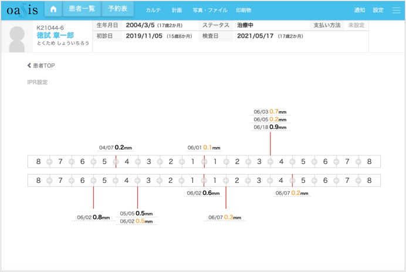Select upper row IPR marker between right 5 and 6
The width and height of the screenshot is (406, 272).
coord(314,162)
